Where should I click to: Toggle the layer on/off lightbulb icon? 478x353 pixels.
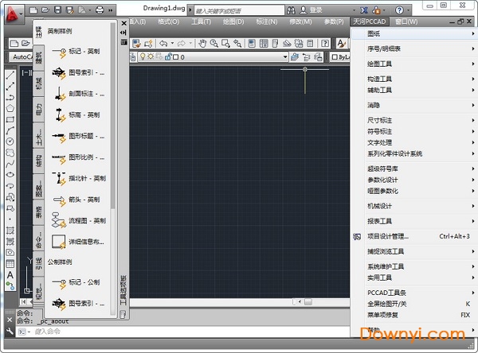[143, 56]
